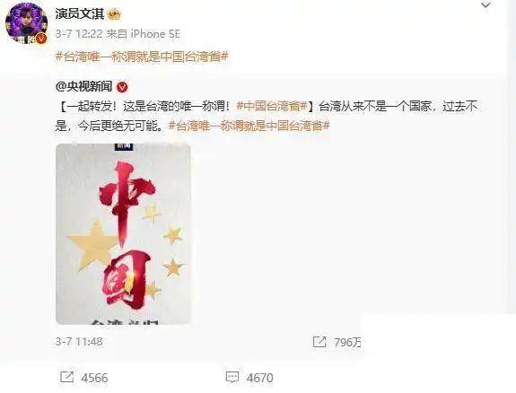Click the original post's repost icon near 796万
Screen dimensions: 516x393
pyautogui.click(x=319, y=342)
